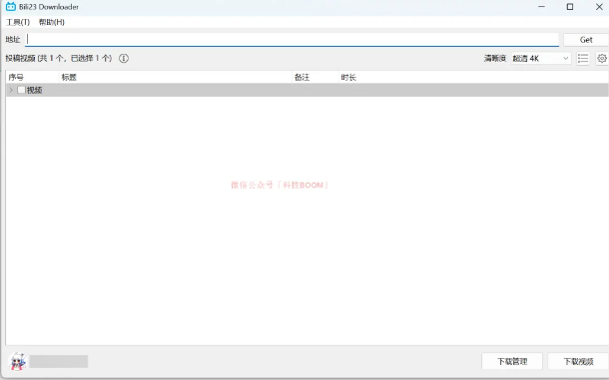Open the 帮助(H) menu
The image size is (609, 380).
pyautogui.click(x=52, y=22)
